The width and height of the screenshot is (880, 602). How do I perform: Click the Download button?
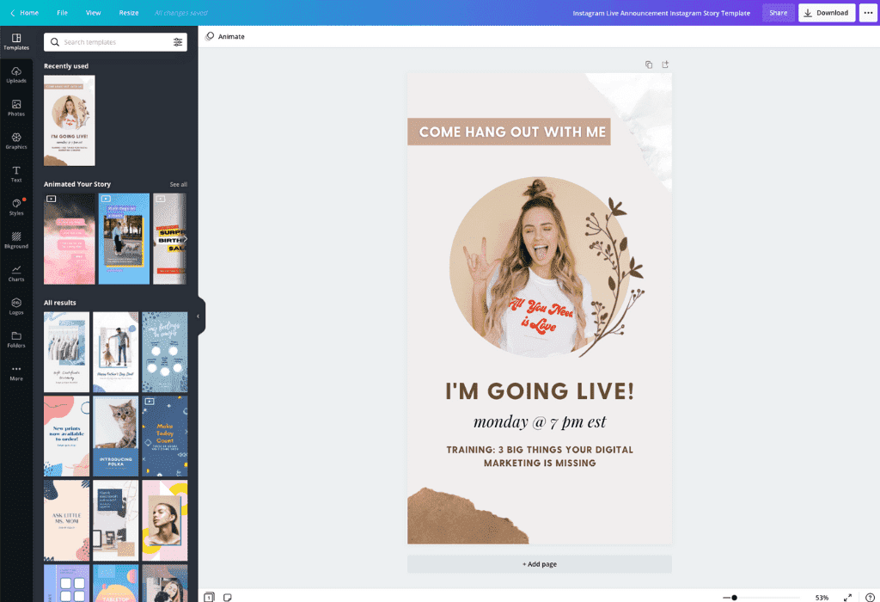coord(826,13)
